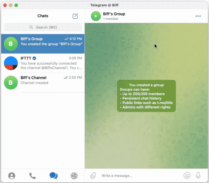Screen dimensions: 209x183
Task: Click the "1 member" subtitle in header
Action: click(111, 19)
